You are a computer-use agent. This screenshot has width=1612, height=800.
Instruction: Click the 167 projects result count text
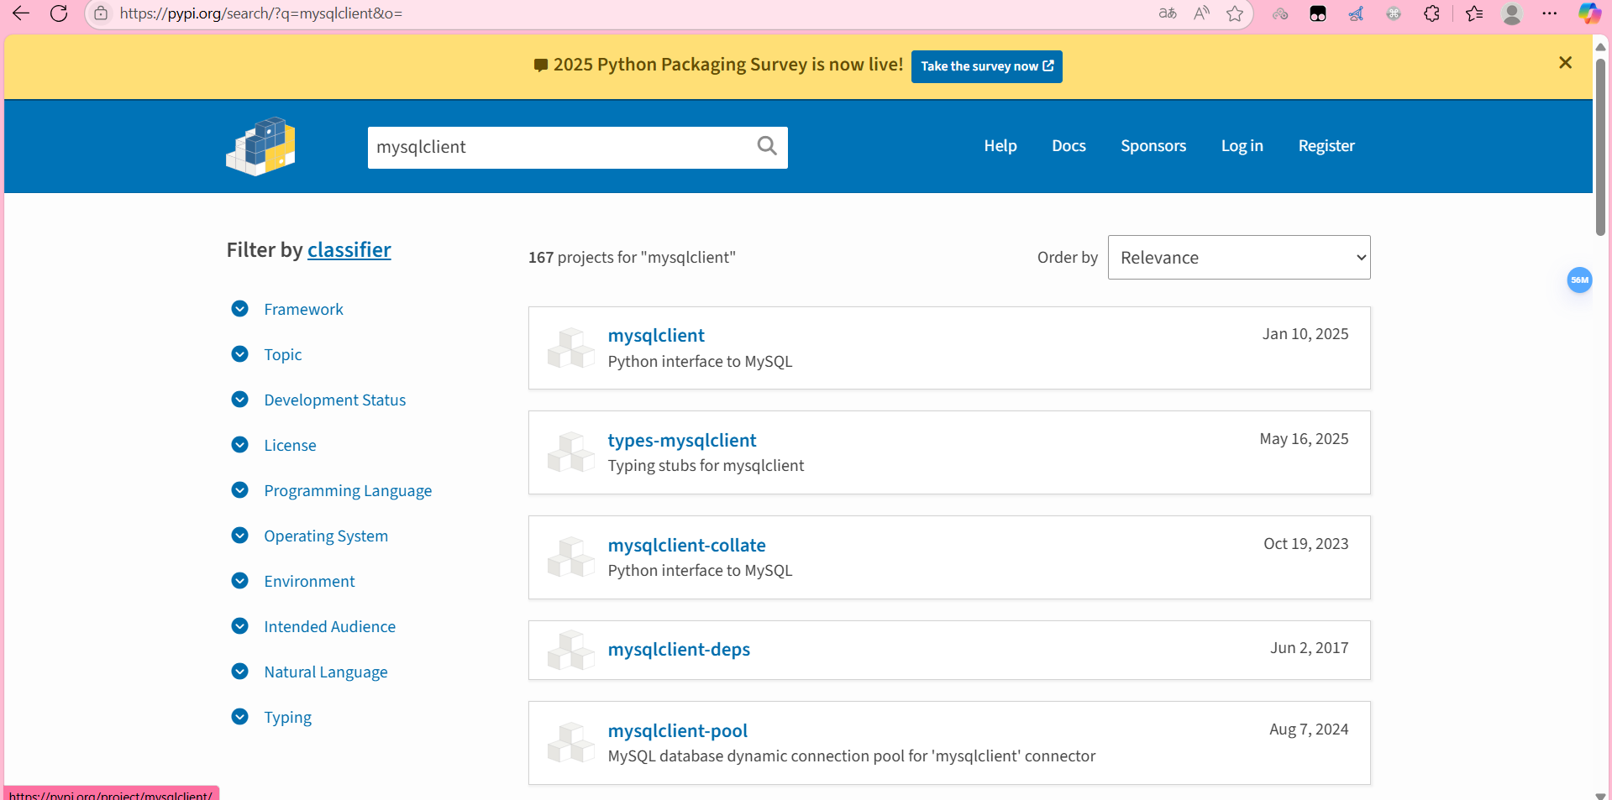pyautogui.click(x=632, y=258)
